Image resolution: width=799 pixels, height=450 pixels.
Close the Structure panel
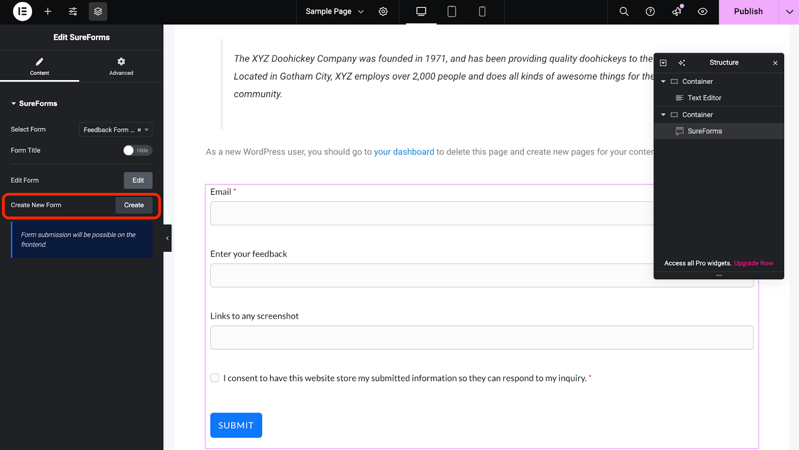pos(775,63)
